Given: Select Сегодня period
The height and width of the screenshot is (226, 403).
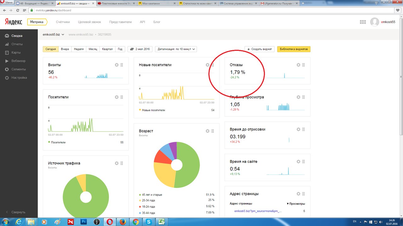Looking at the screenshot, I should click(x=51, y=49).
